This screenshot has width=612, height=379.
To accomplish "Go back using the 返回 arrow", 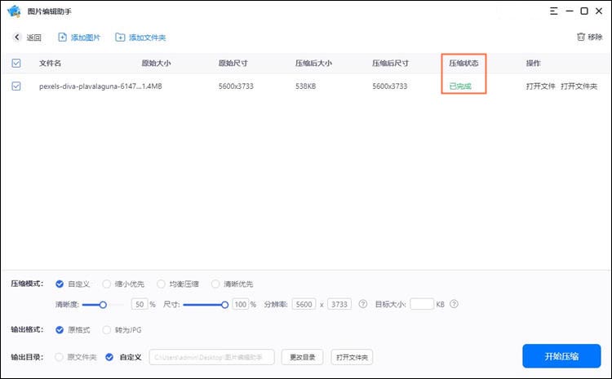I will tap(17, 37).
